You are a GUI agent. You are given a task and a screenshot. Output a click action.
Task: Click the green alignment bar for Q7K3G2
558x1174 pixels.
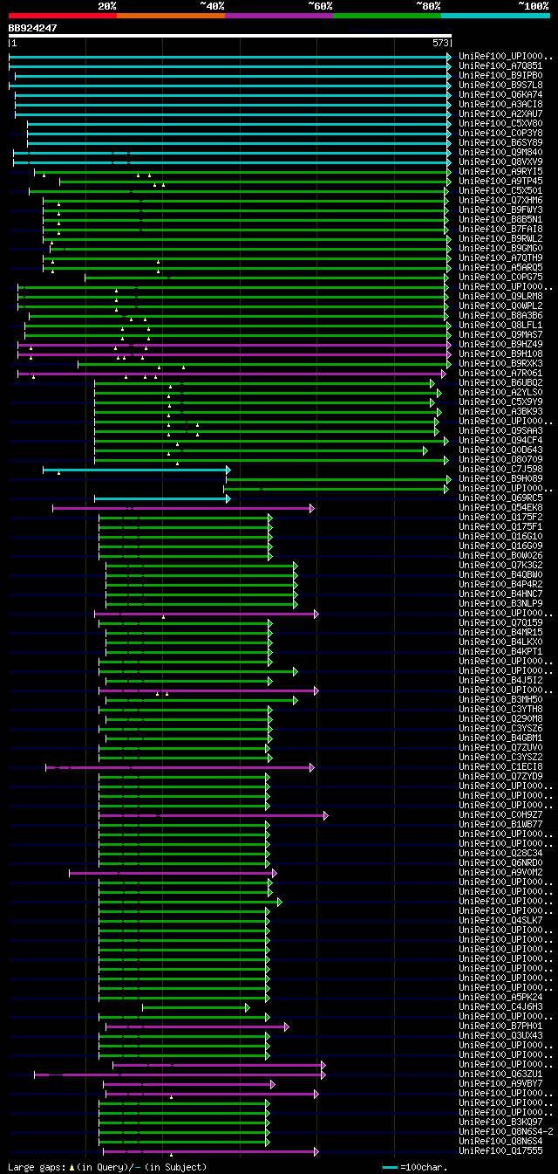[201, 565]
